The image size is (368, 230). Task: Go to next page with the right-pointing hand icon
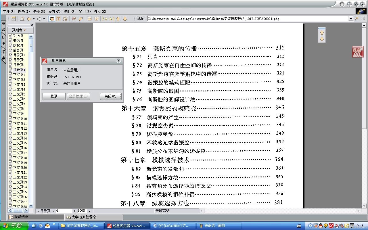tap(112, 19)
